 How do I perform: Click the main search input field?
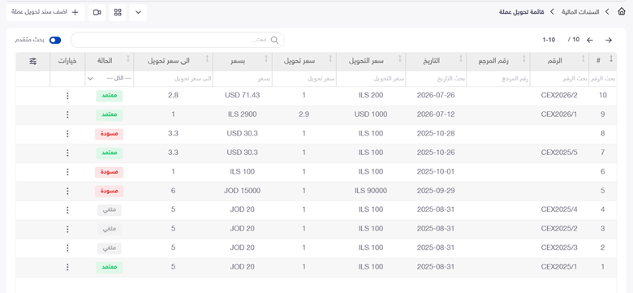(x=178, y=40)
